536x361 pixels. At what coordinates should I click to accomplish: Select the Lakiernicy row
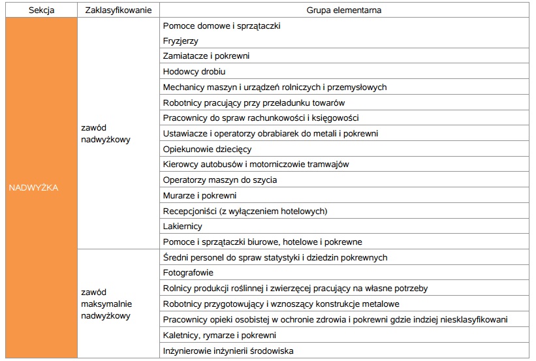coord(344,227)
